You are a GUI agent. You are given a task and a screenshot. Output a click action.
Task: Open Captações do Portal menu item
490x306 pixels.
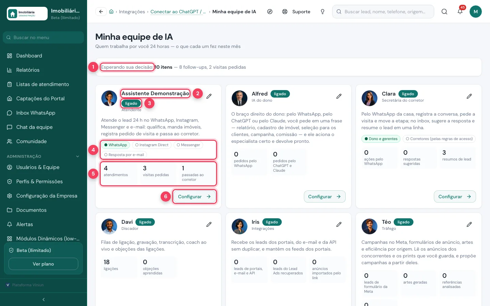(44, 99)
